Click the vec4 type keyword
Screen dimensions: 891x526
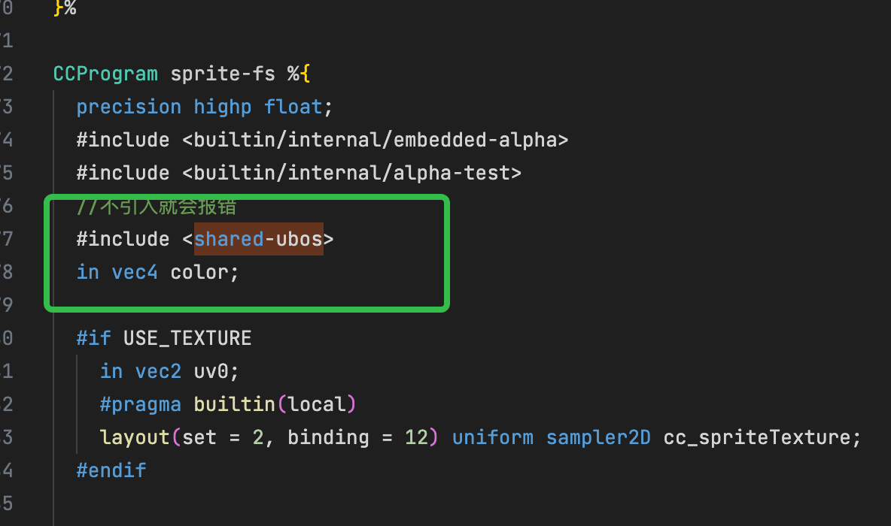pos(135,272)
